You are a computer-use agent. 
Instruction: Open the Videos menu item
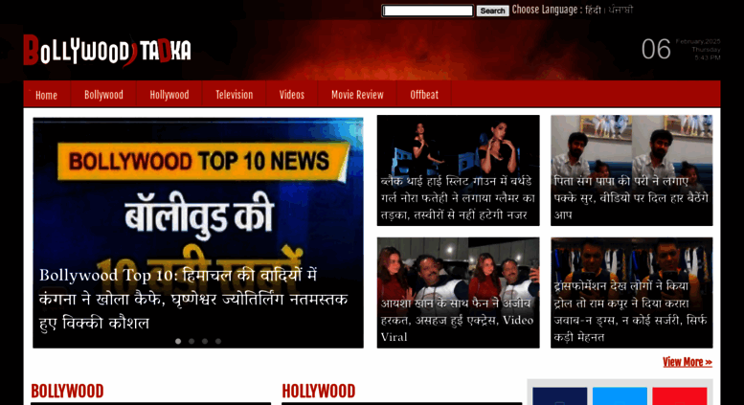pos(292,95)
